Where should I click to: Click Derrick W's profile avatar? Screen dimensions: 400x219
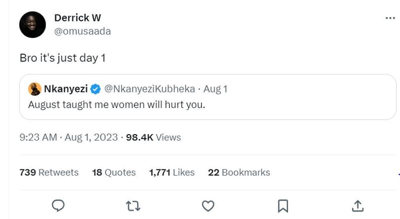pos(32,24)
